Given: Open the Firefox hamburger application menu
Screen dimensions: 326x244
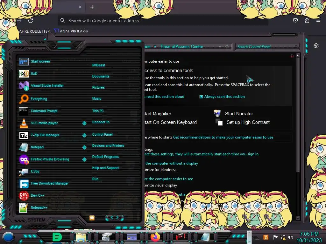Looking at the screenshot, I should 318,20.
